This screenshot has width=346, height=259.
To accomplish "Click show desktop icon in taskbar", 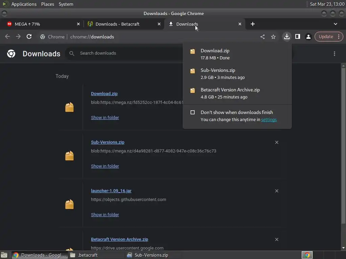I will pos(4,255).
